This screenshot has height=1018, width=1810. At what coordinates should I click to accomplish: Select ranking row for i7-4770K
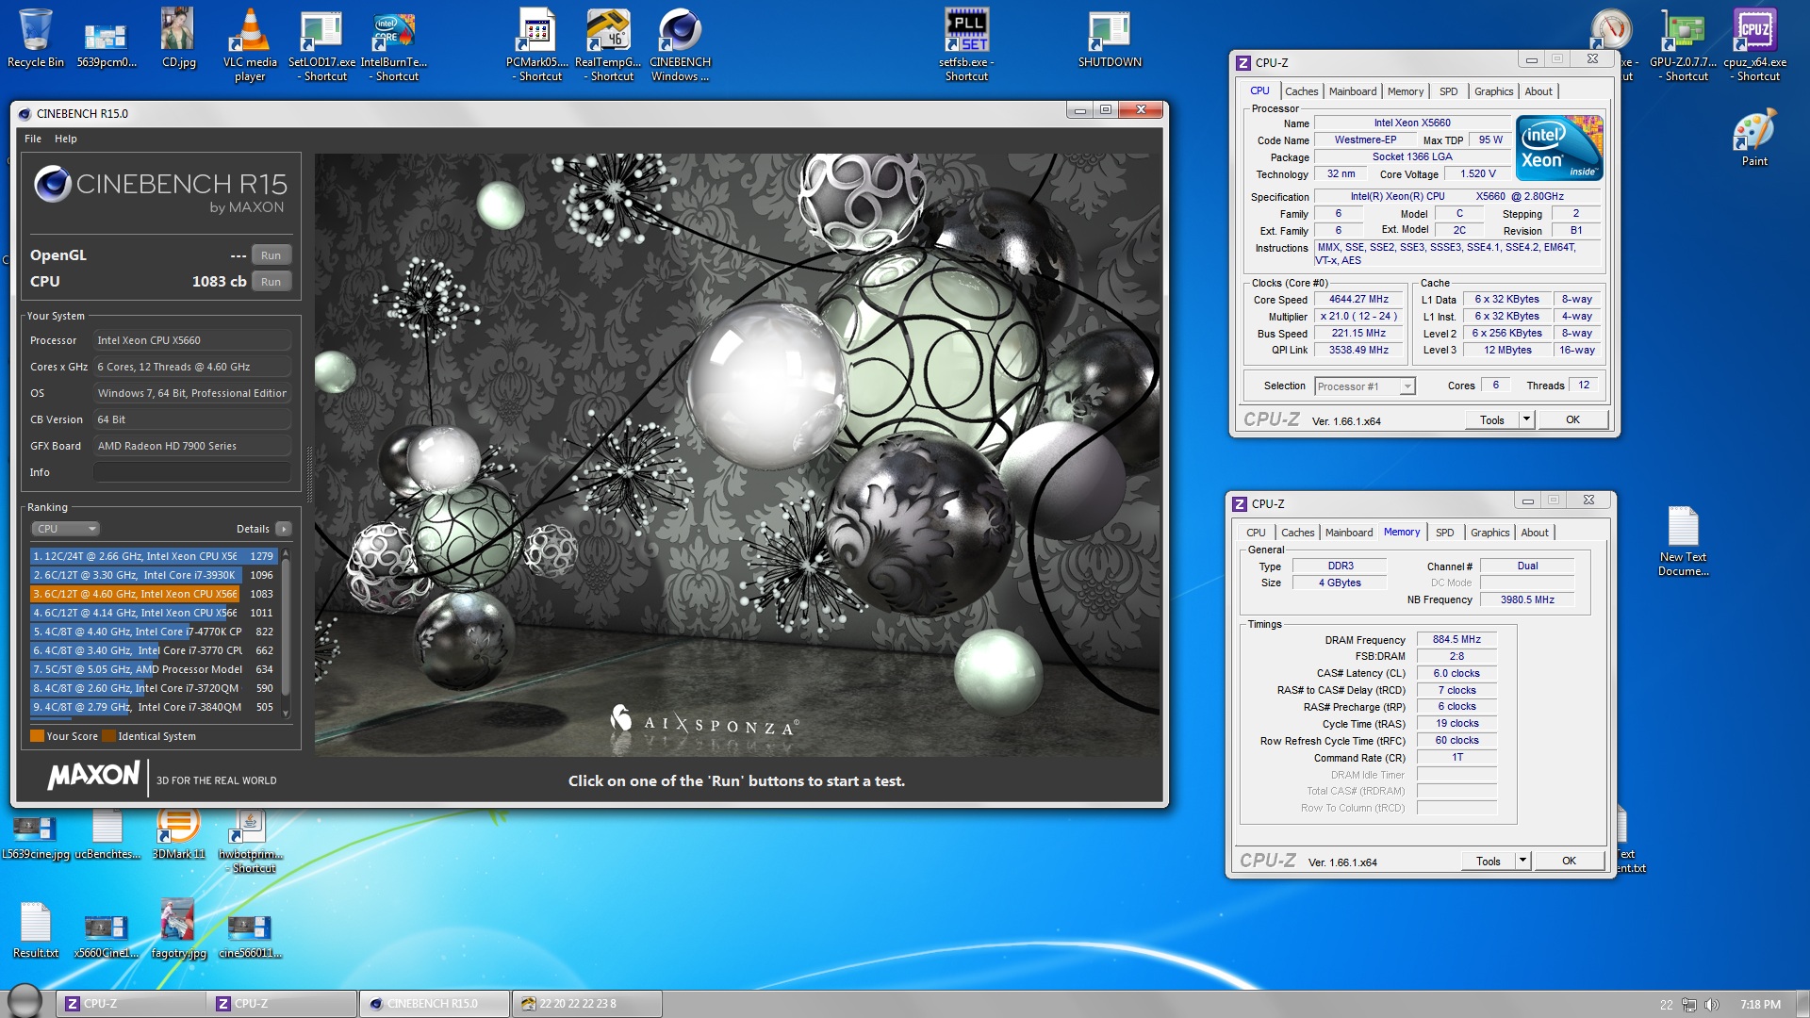[153, 632]
